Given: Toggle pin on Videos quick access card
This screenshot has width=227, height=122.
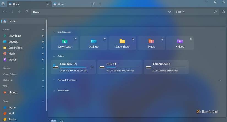Looking at the screenshot, I should click(x=191, y=39).
